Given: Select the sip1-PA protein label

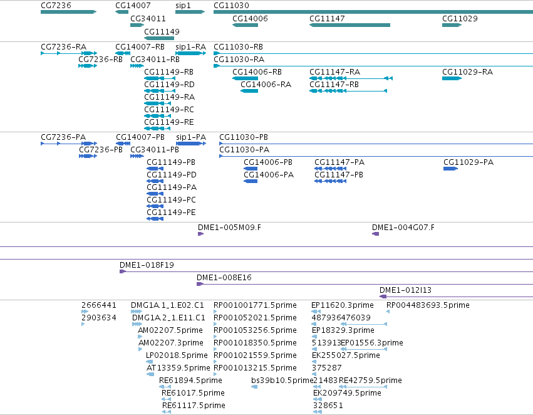Looking at the screenshot, I should click(191, 138).
